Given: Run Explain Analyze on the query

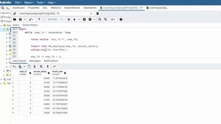Looking at the screenshot, I should coord(90,19).
